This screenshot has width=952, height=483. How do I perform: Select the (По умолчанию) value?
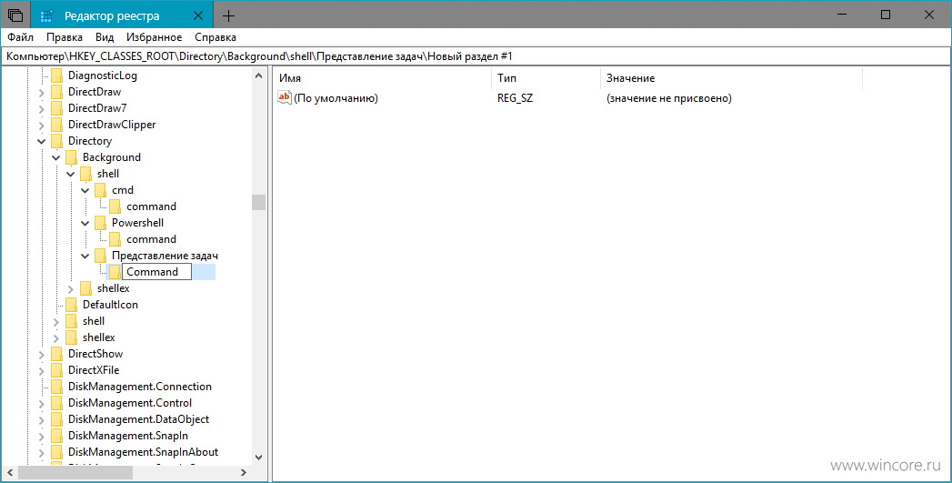[x=336, y=98]
